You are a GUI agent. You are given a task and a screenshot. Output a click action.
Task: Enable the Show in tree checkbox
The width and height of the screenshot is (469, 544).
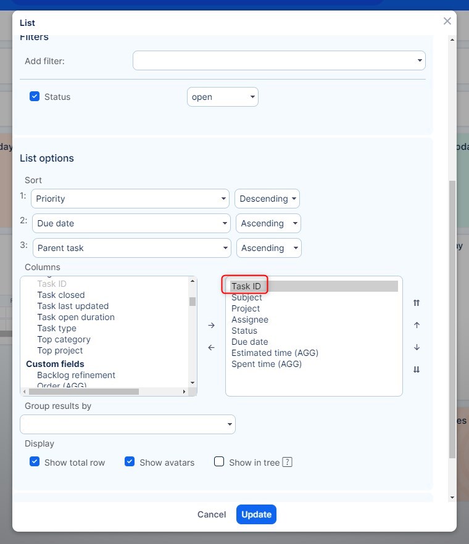pos(219,462)
